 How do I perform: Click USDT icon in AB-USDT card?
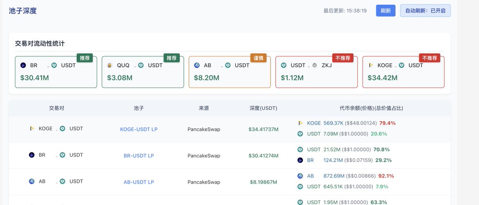coord(228,65)
